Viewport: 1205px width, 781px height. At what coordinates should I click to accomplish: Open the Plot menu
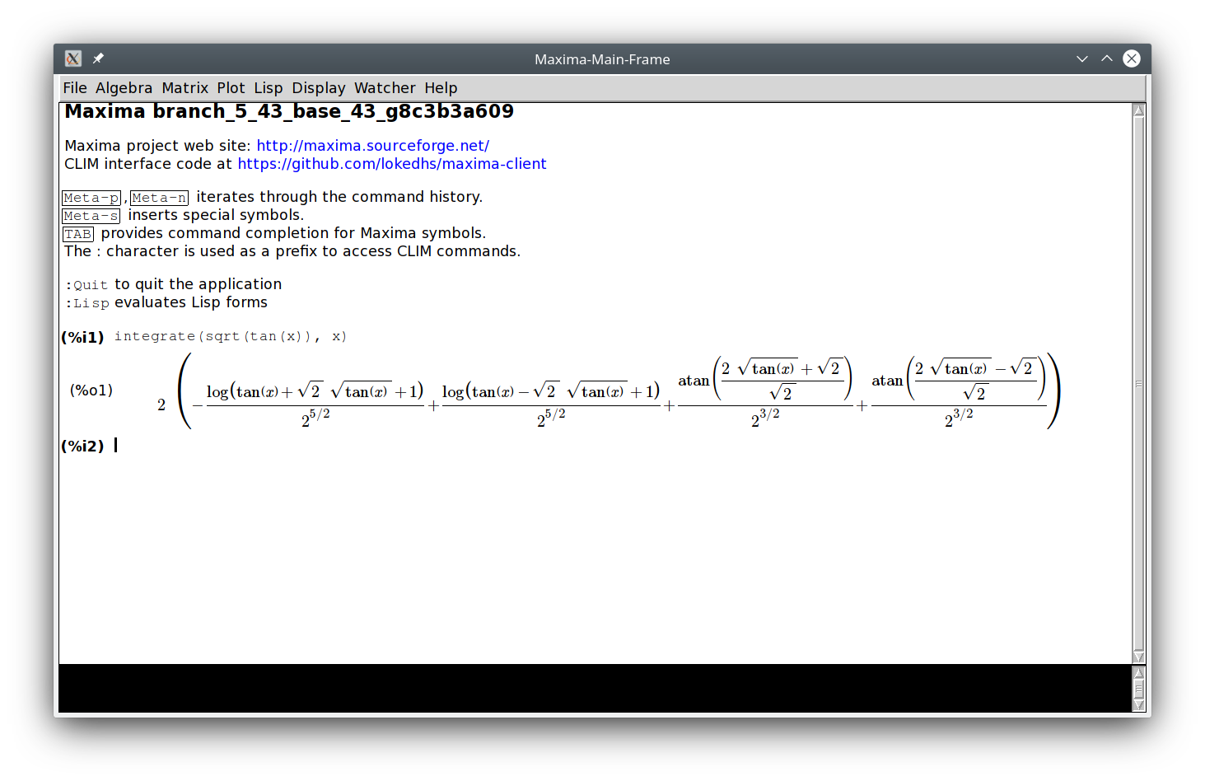231,88
